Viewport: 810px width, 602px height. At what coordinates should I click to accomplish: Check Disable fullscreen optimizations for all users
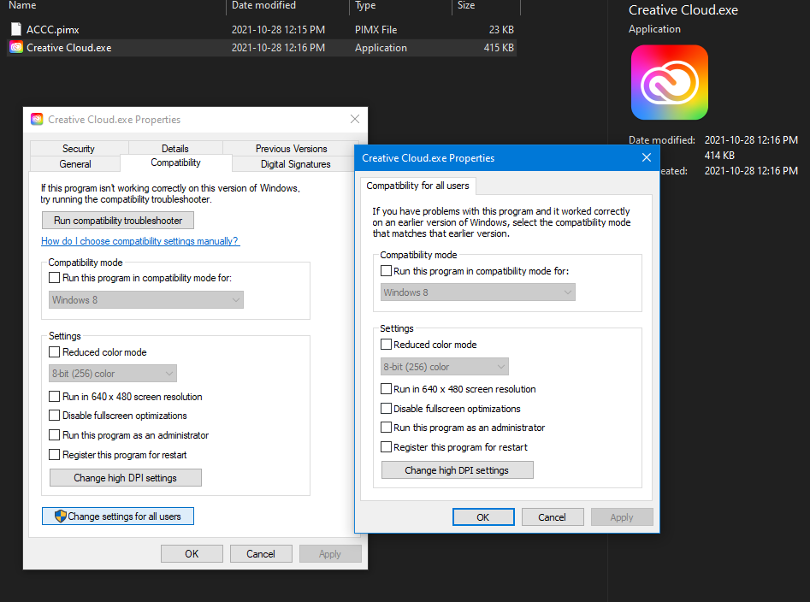385,408
